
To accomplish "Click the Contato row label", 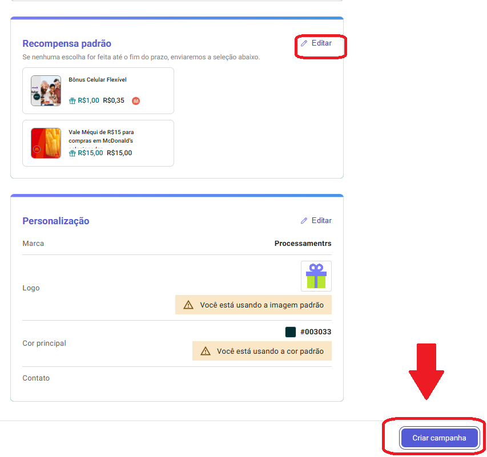I will [x=36, y=378].
